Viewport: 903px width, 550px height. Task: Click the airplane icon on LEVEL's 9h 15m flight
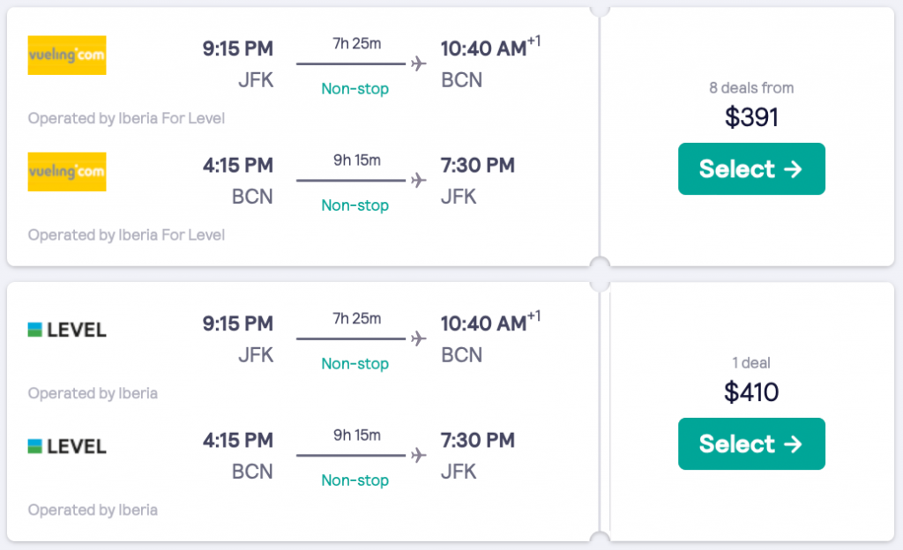(x=418, y=455)
